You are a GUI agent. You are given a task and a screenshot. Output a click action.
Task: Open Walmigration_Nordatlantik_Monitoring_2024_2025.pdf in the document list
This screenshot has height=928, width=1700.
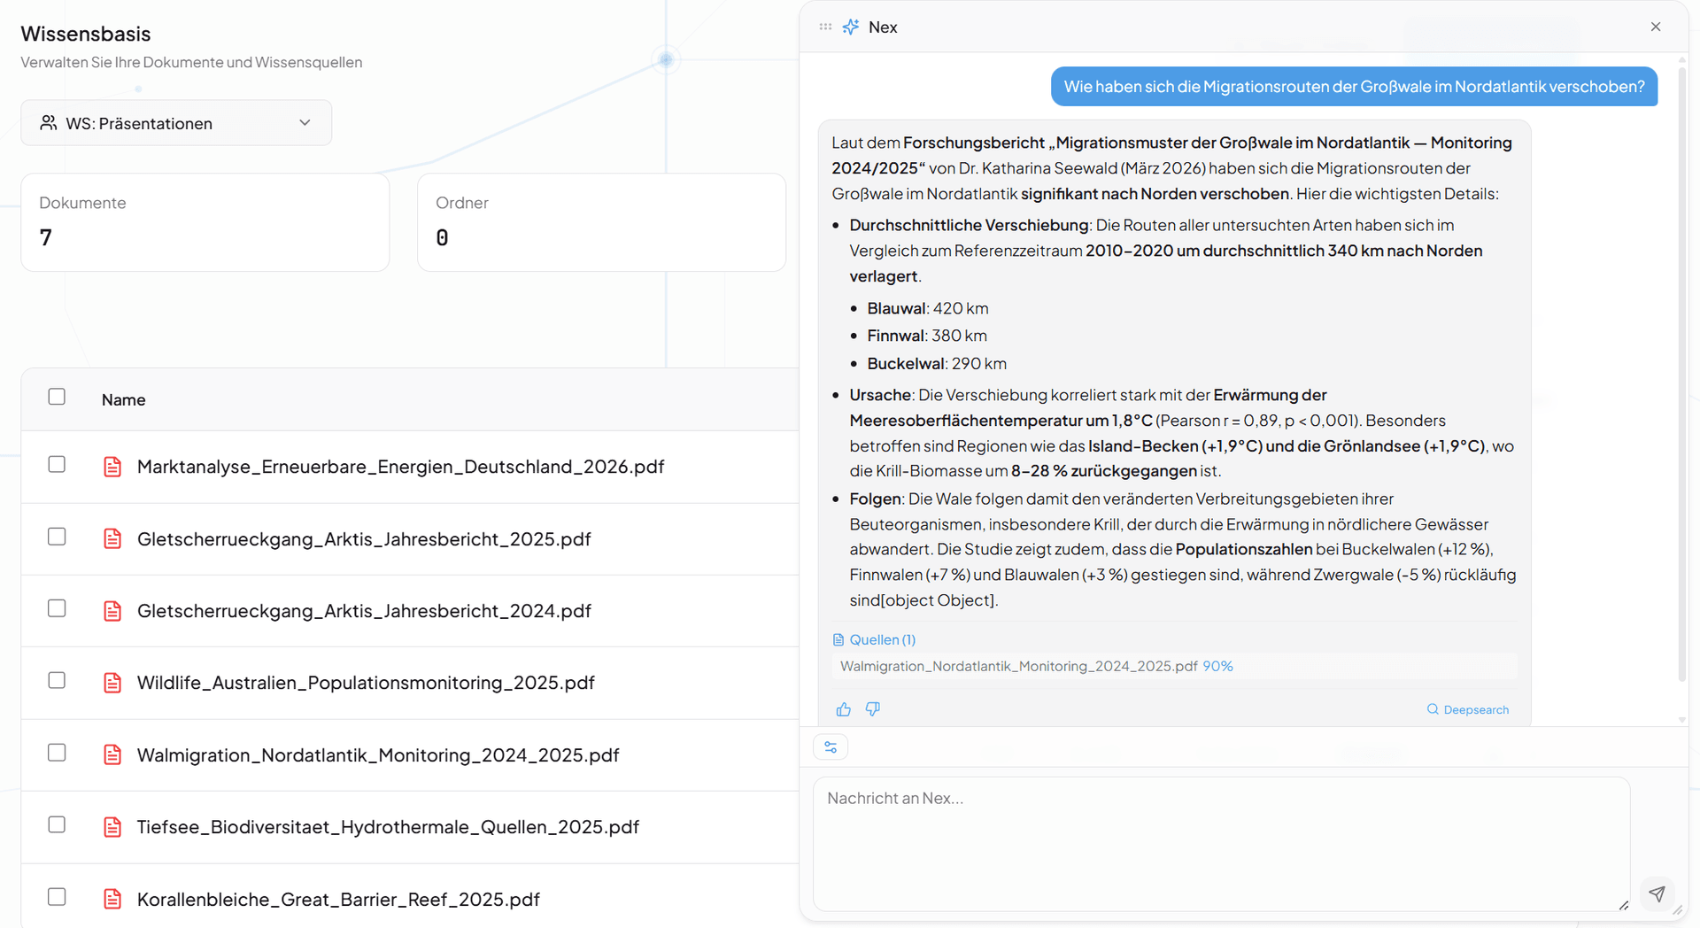tap(378, 755)
